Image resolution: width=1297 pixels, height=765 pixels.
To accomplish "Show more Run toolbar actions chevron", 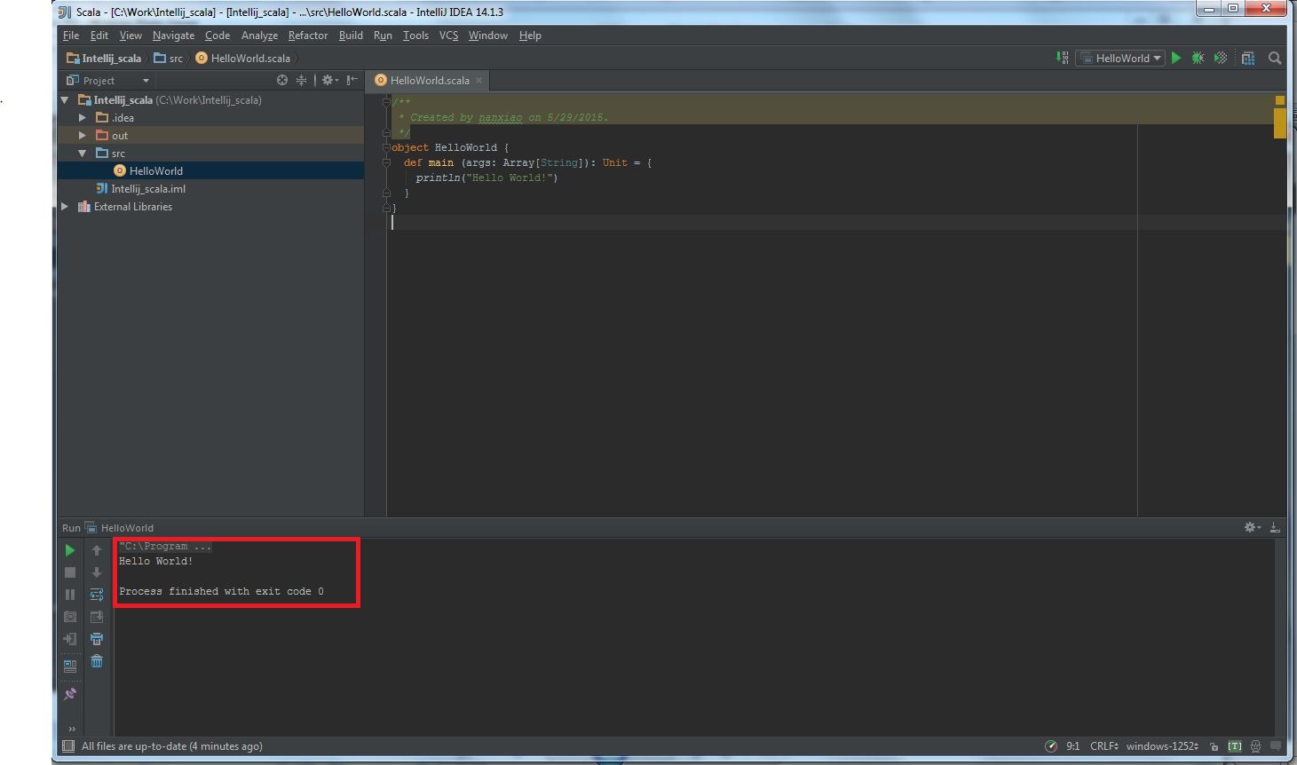I will (71, 729).
